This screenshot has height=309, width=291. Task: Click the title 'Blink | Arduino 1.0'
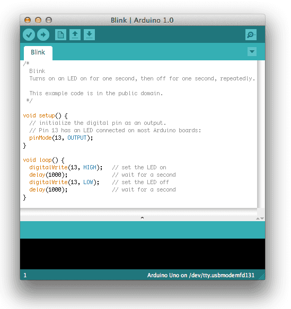click(x=142, y=20)
